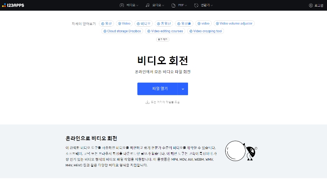Image resolution: width=327 pixels, height=179 pixels.
Task: Open 'Video volume adjuster' chip
Action: 234,24
